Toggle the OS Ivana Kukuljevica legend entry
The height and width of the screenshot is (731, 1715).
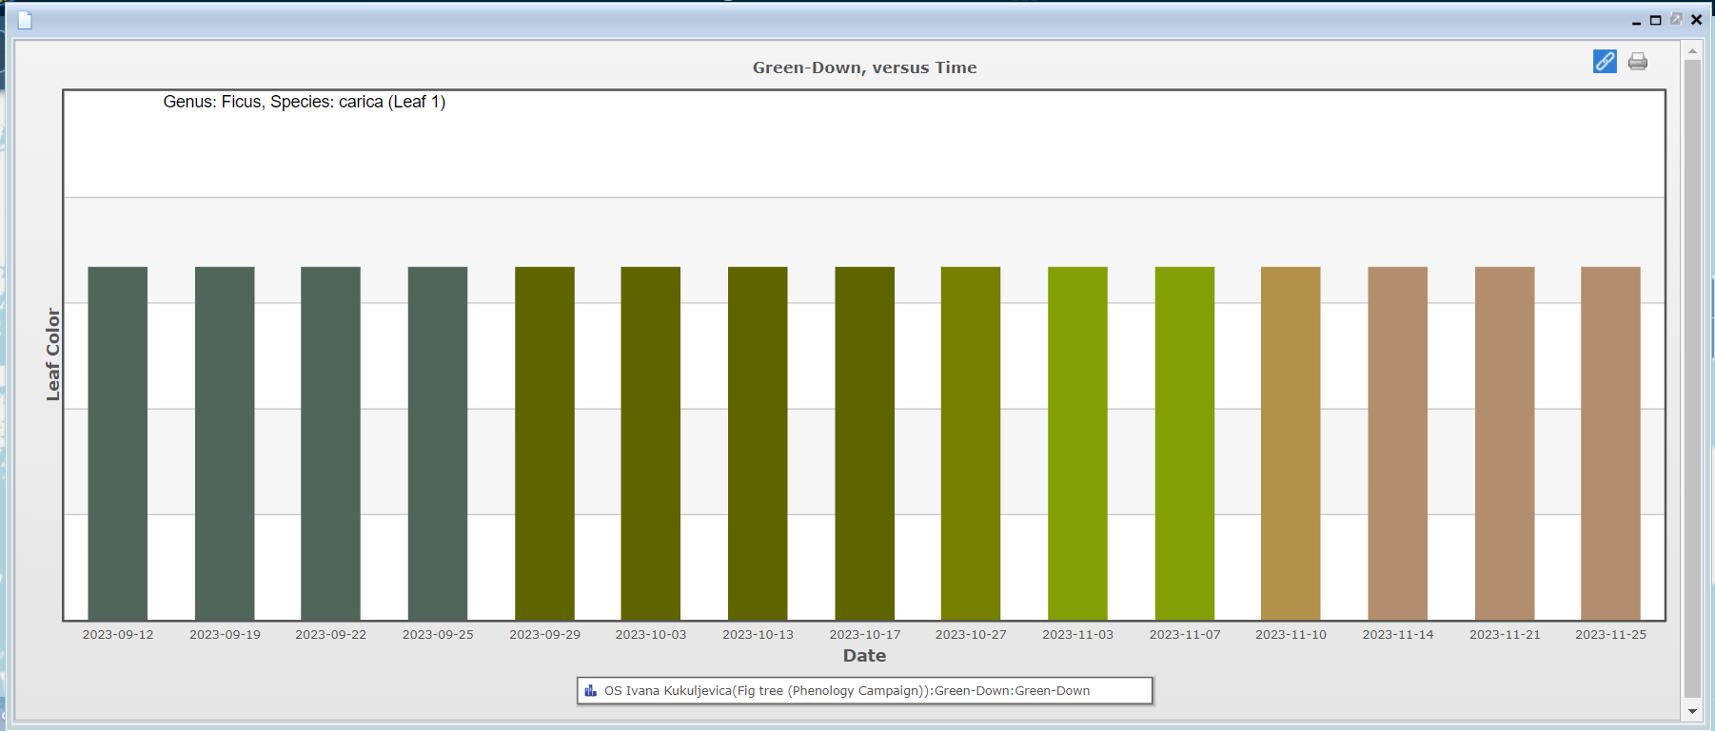coord(847,691)
